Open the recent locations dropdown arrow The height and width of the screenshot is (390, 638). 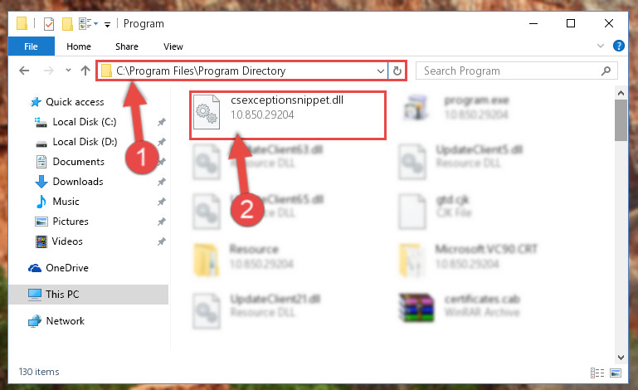(x=68, y=71)
